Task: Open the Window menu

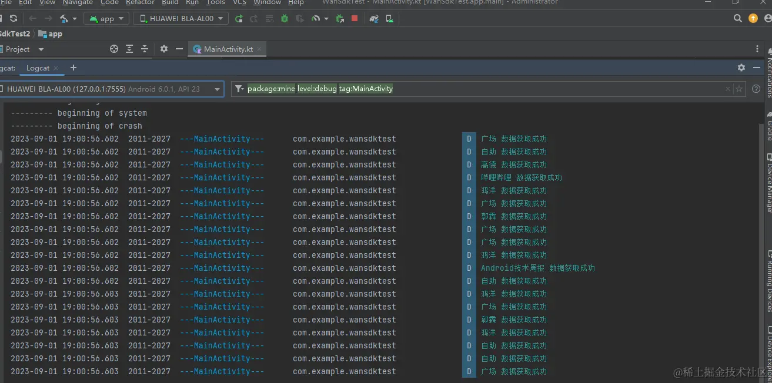Action: (267, 2)
